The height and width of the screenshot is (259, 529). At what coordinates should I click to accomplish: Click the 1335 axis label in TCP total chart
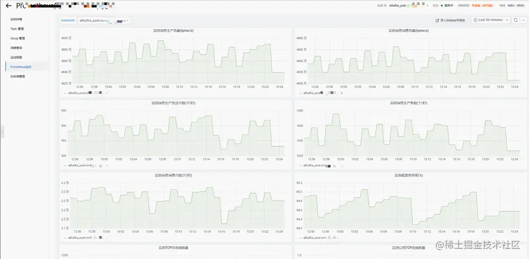tap(65, 255)
